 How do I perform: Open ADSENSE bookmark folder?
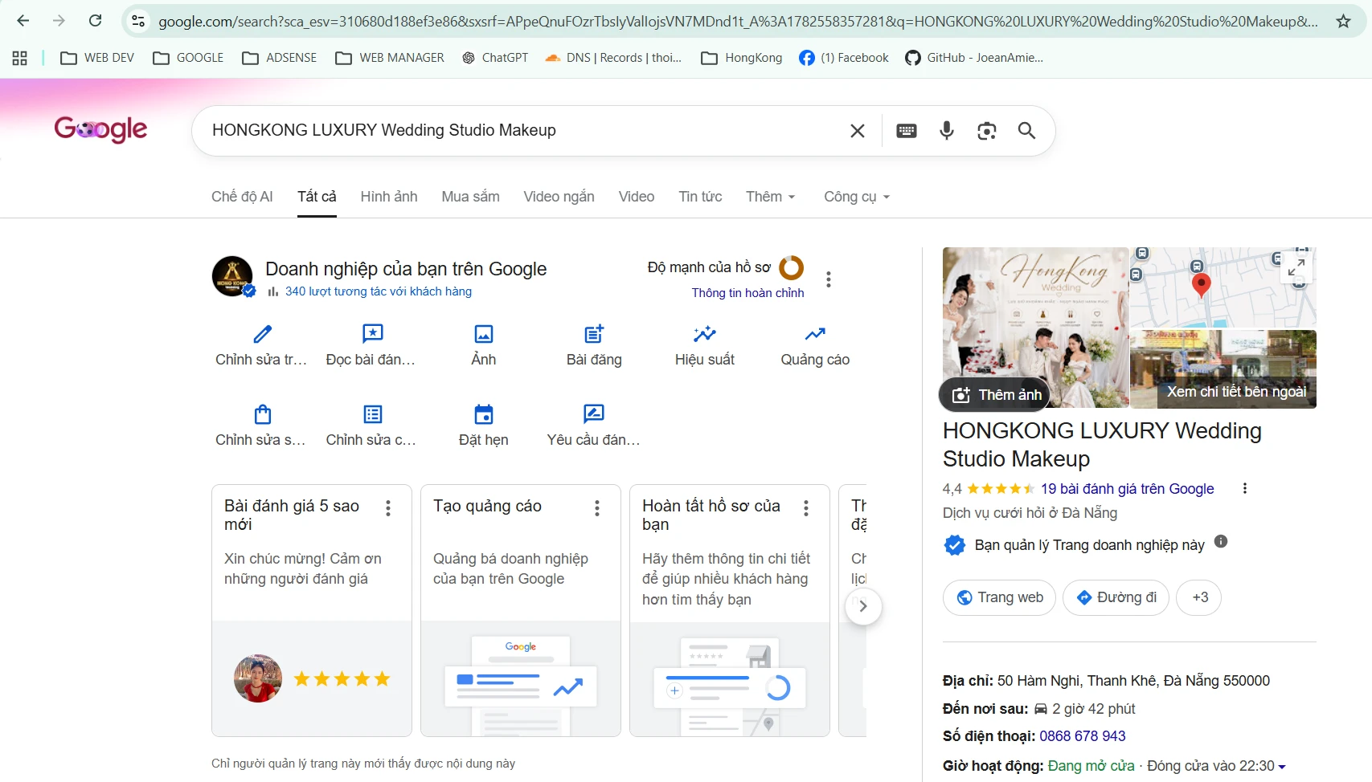(280, 58)
